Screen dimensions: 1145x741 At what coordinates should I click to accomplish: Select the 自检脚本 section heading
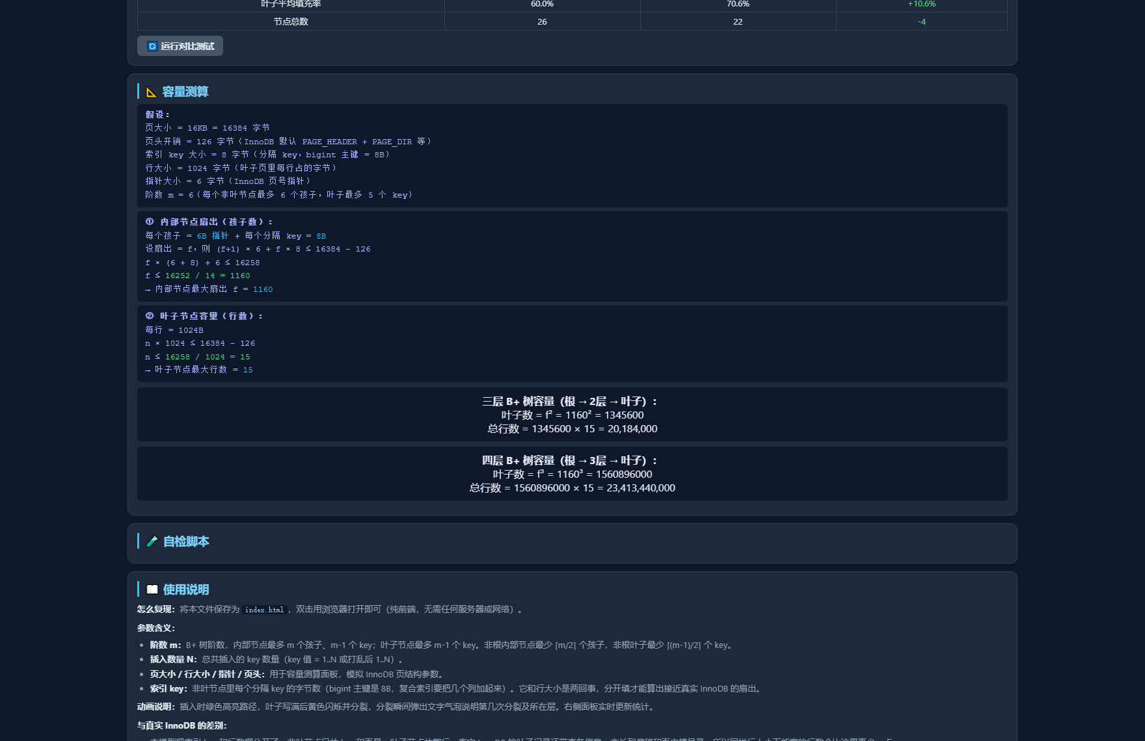pos(186,541)
